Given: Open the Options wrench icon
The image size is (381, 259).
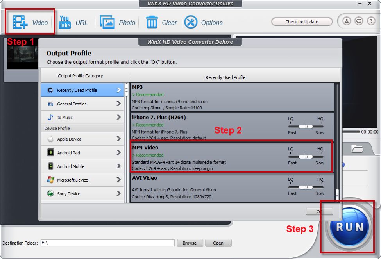Looking at the screenshot, I should tap(191, 22).
